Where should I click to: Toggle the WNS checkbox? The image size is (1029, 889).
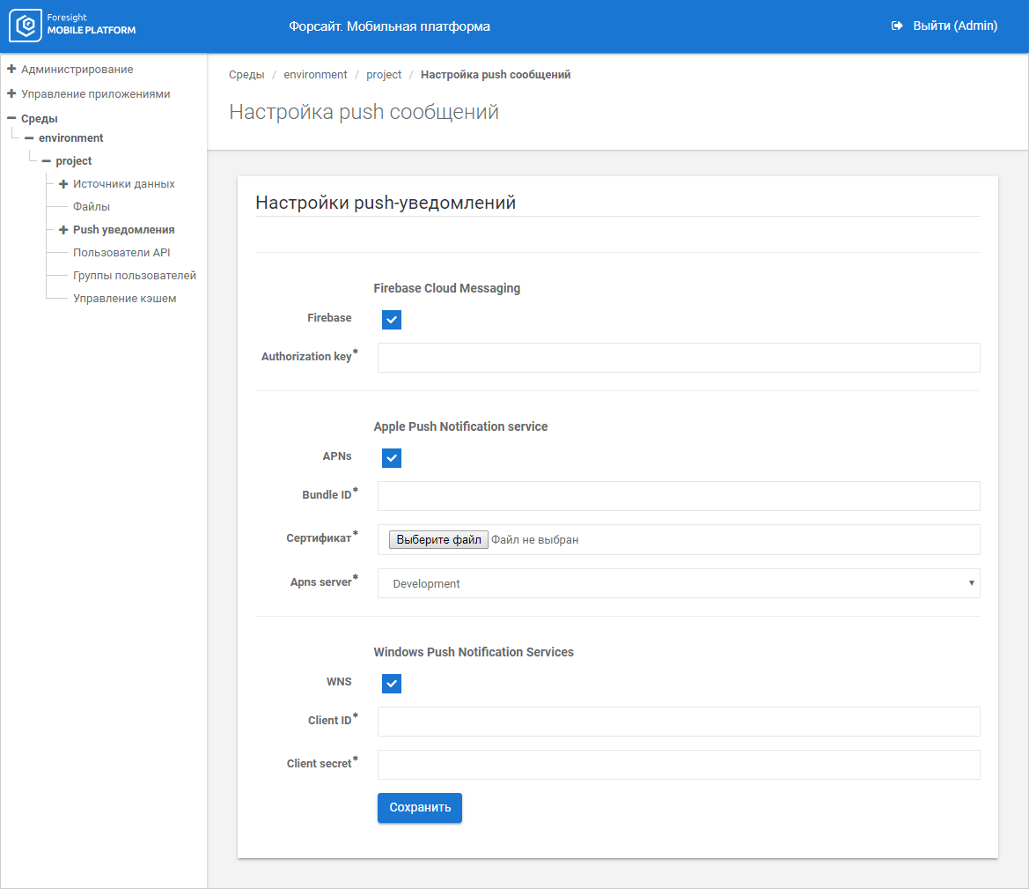tap(392, 684)
